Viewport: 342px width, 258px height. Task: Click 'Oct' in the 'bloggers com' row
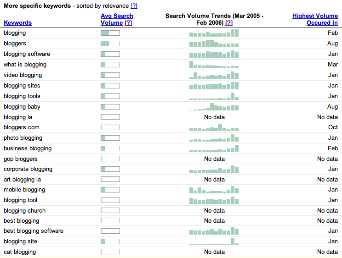pyautogui.click(x=333, y=127)
